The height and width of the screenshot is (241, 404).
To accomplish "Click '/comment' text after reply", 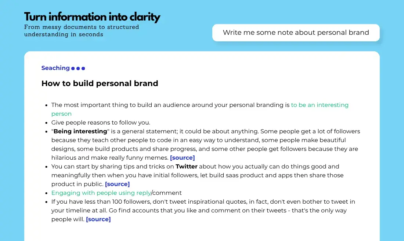I will (166, 193).
